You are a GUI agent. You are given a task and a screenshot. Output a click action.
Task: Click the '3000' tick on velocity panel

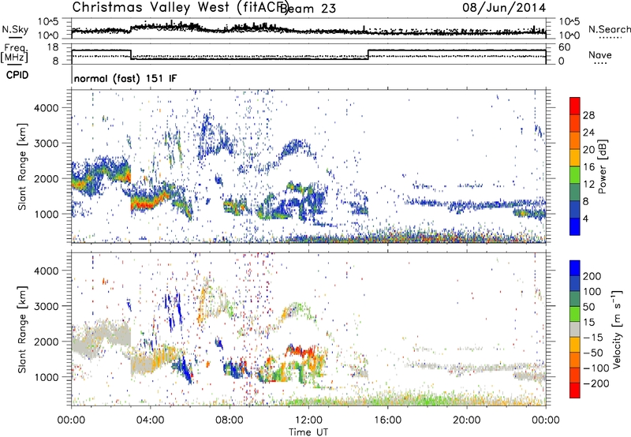pos(46,306)
